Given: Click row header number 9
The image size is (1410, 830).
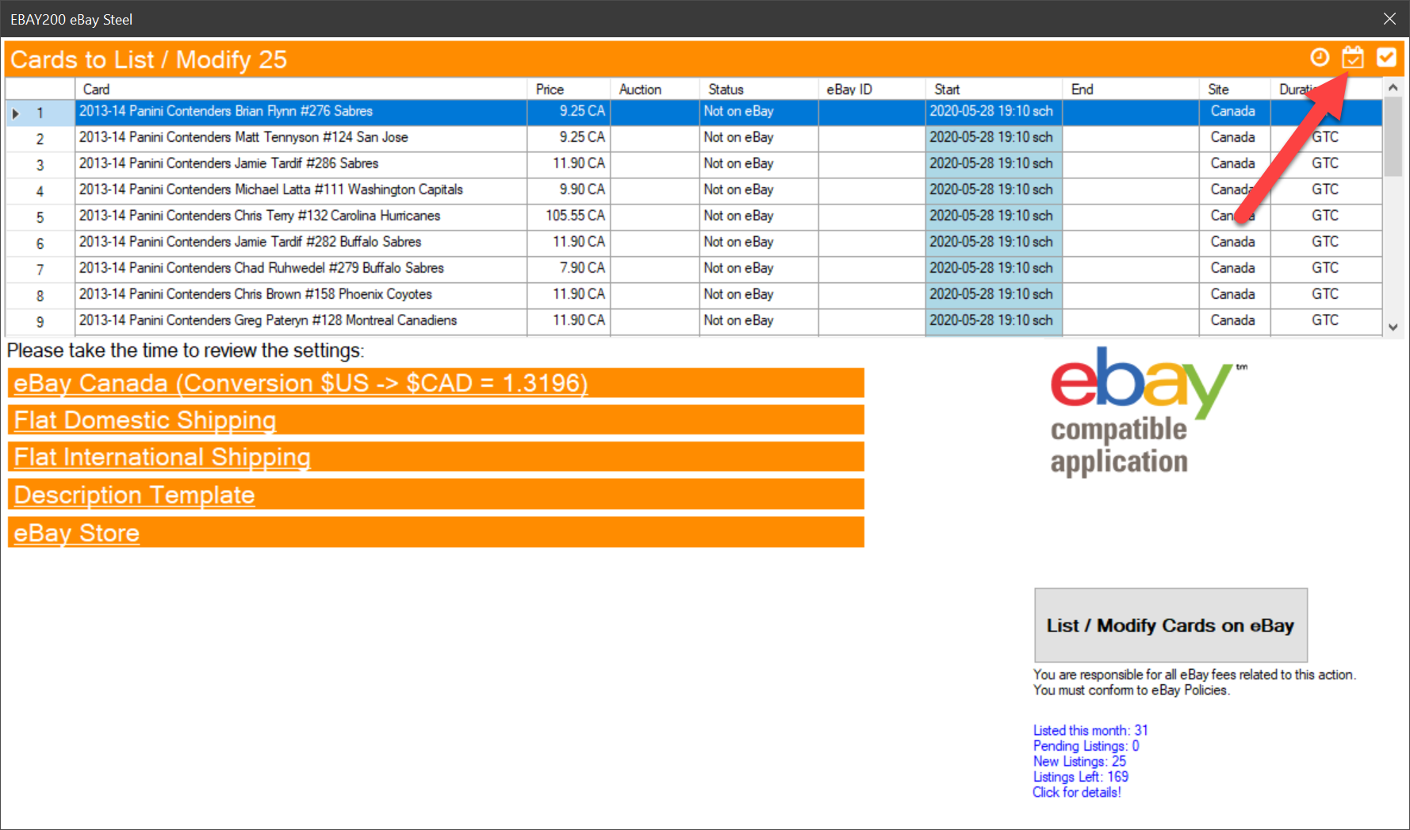Looking at the screenshot, I should click(40, 322).
